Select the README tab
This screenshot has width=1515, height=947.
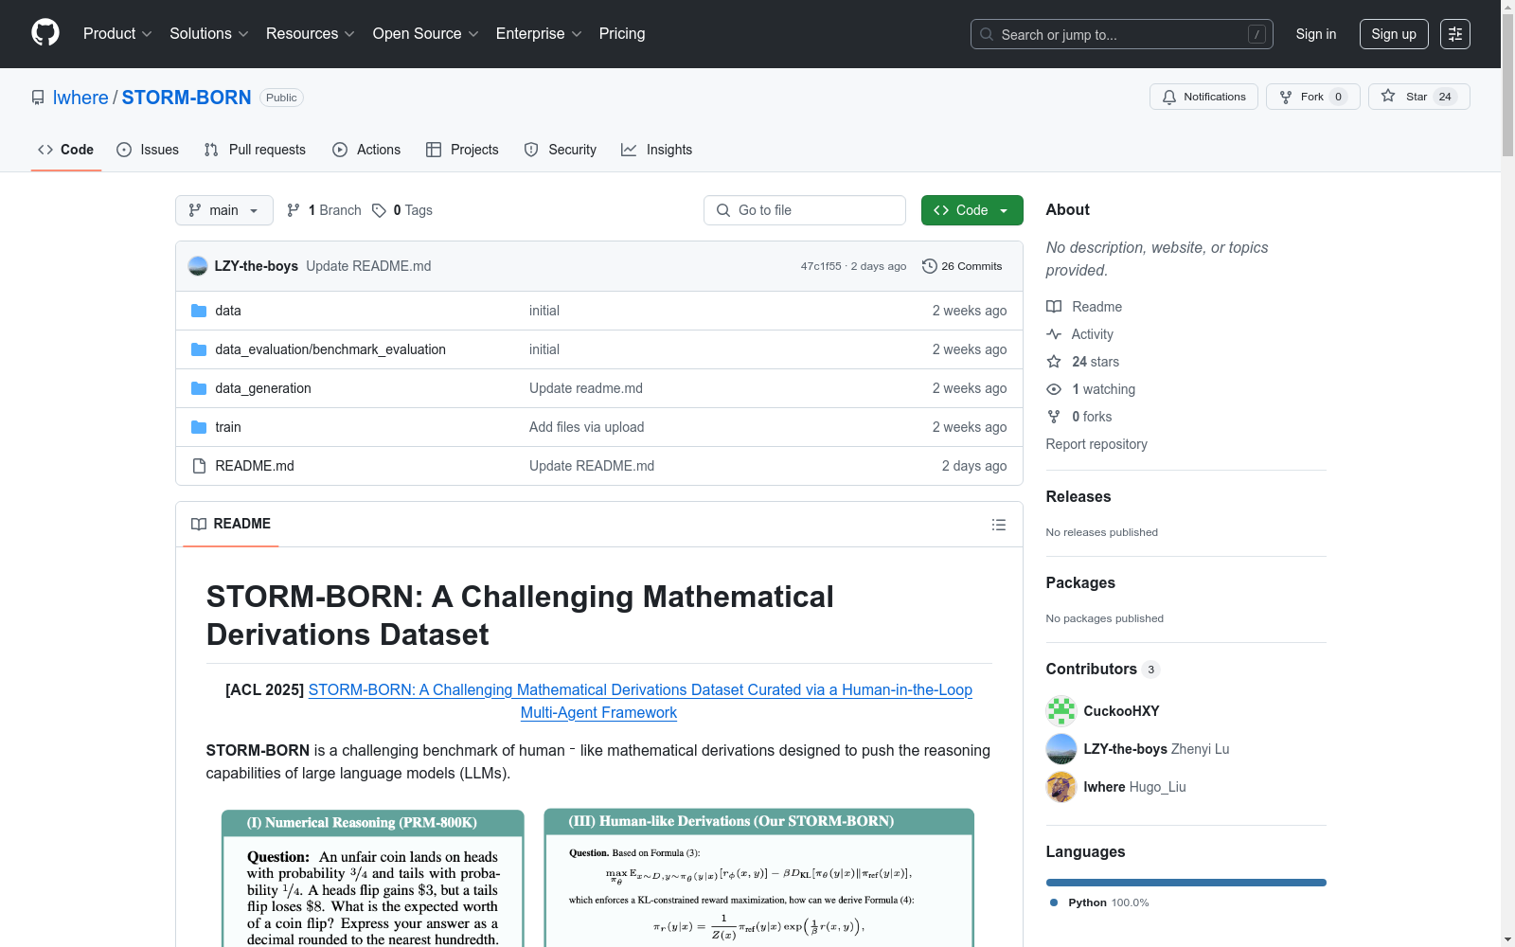click(x=231, y=524)
